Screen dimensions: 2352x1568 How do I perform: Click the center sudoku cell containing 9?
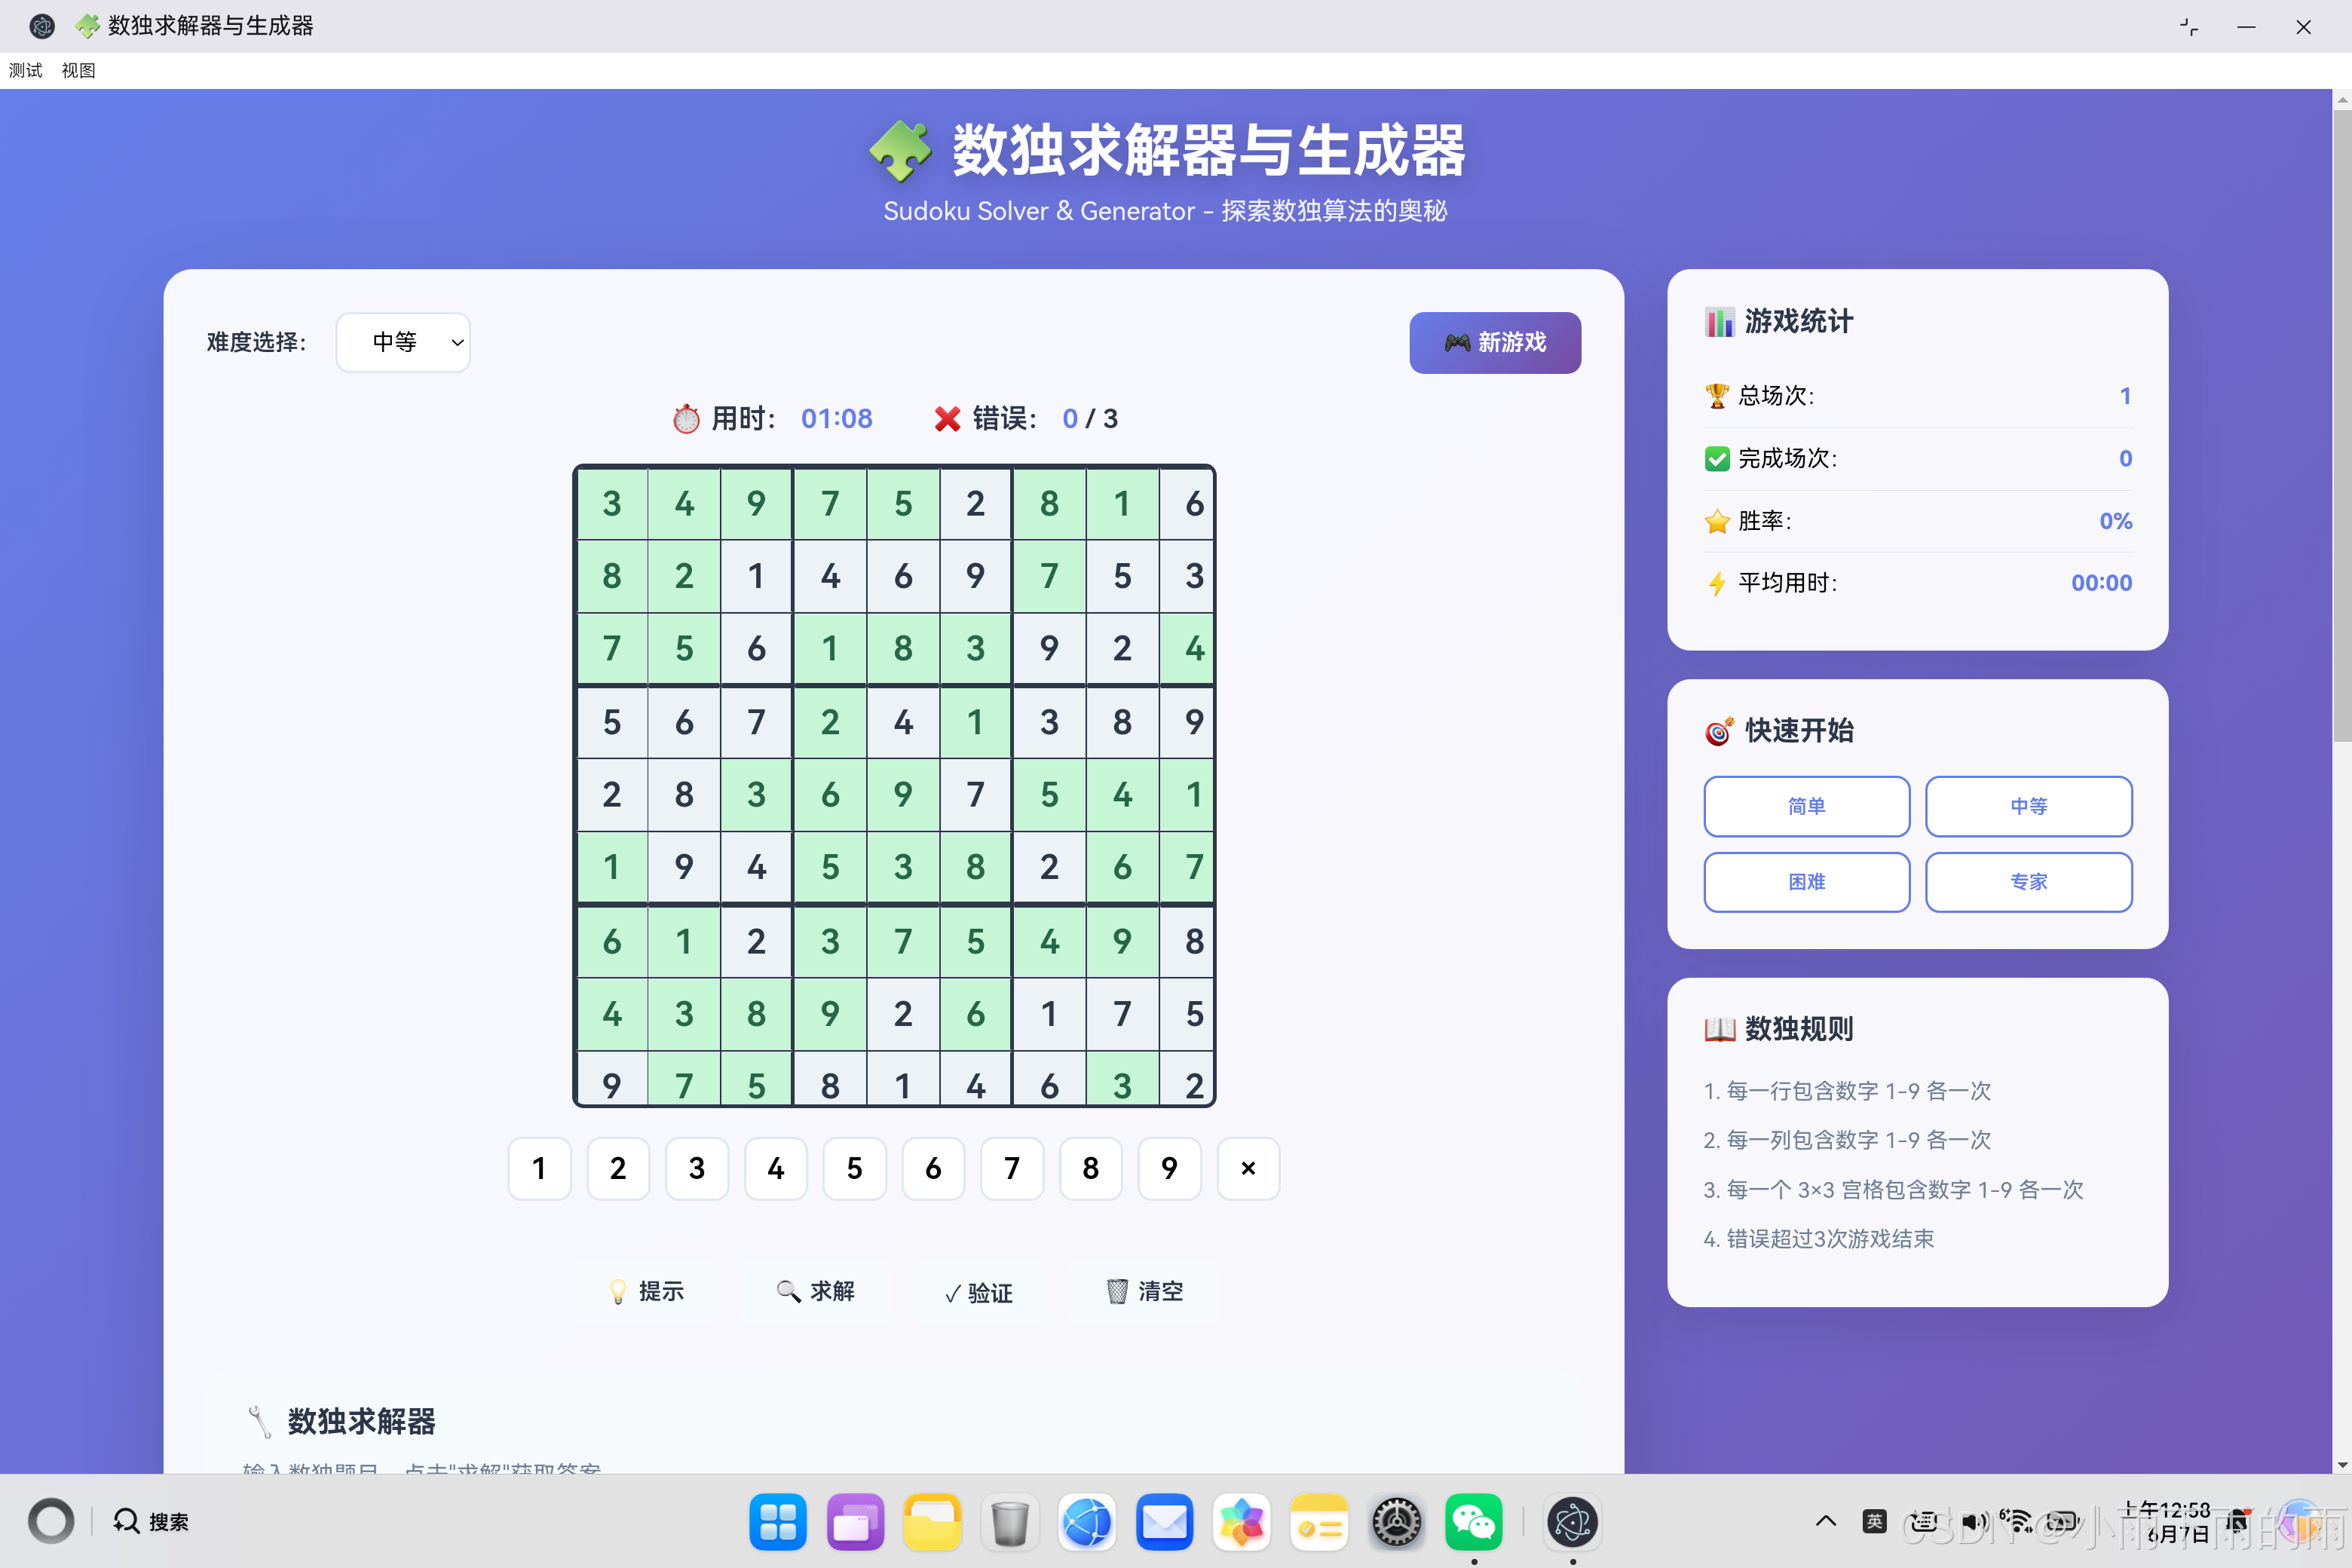click(x=903, y=794)
